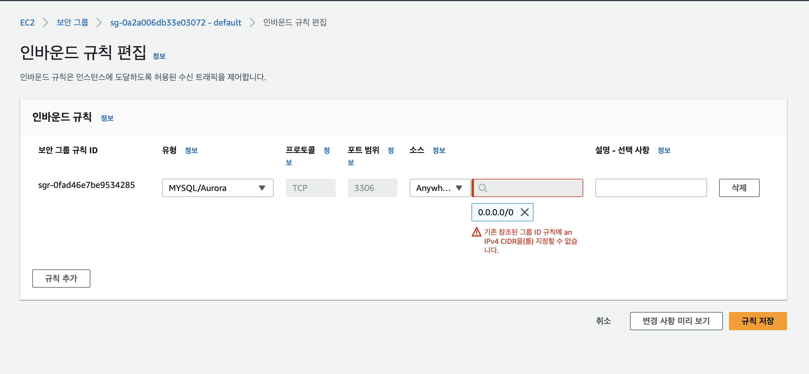Open the MYSQL/Aurora type dropdown
Image resolution: width=809 pixels, height=374 pixels.
point(218,188)
